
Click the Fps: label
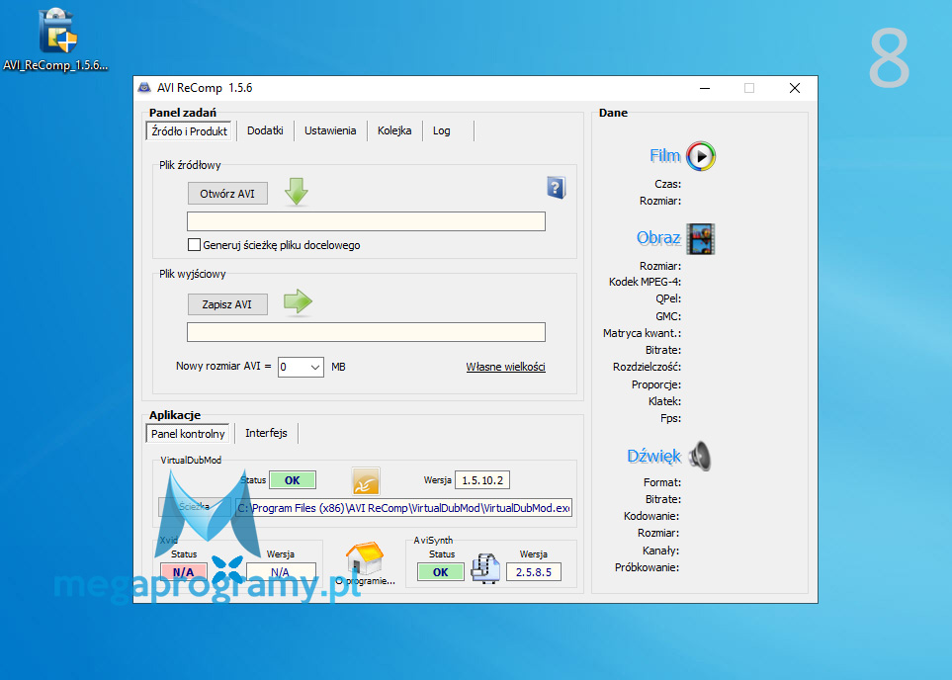point(671,418)
